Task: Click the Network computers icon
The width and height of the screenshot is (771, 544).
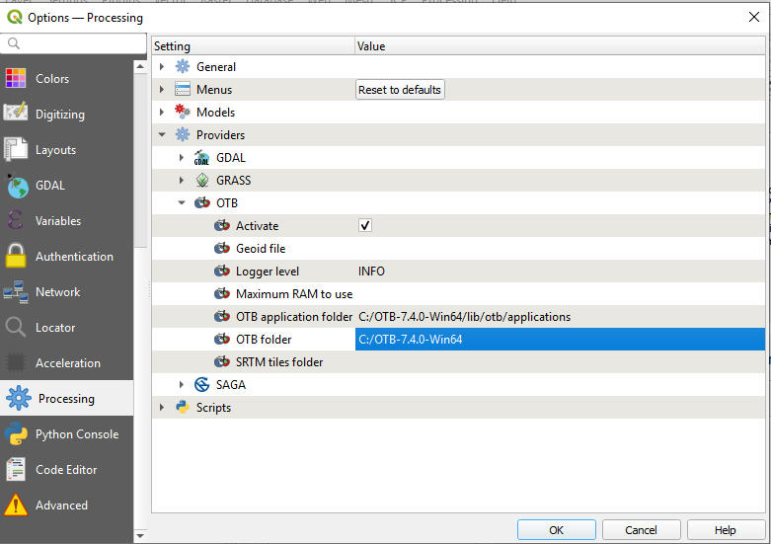Action: click(x=15, y=291)
